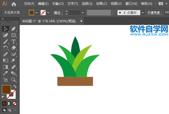Set paint mode to None
Screen dimensions: 169x114
(x=15, y=104)
